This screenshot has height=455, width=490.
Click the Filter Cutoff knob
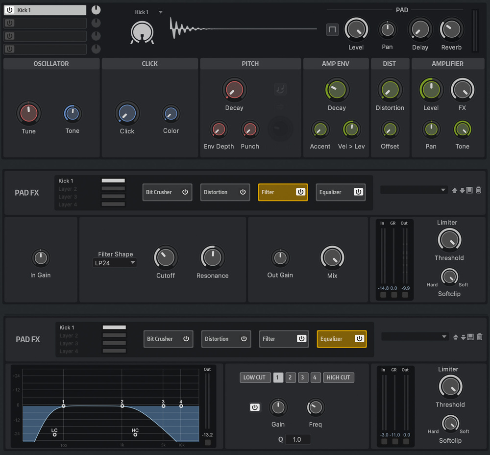(x=166, y=257)
